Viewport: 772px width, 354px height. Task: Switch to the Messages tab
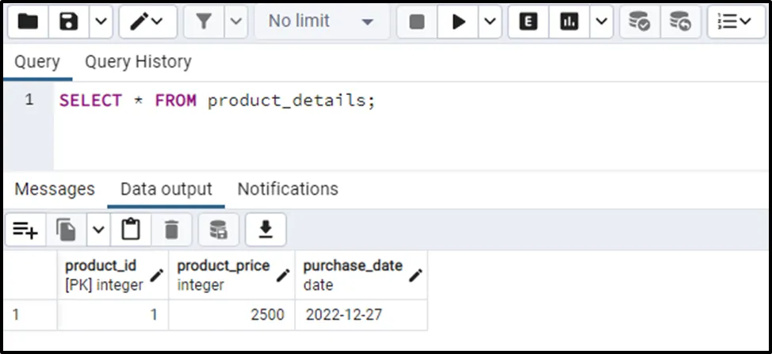click(55, 189)
